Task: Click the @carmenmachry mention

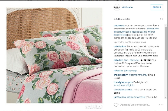Action: tap(138, 75)
